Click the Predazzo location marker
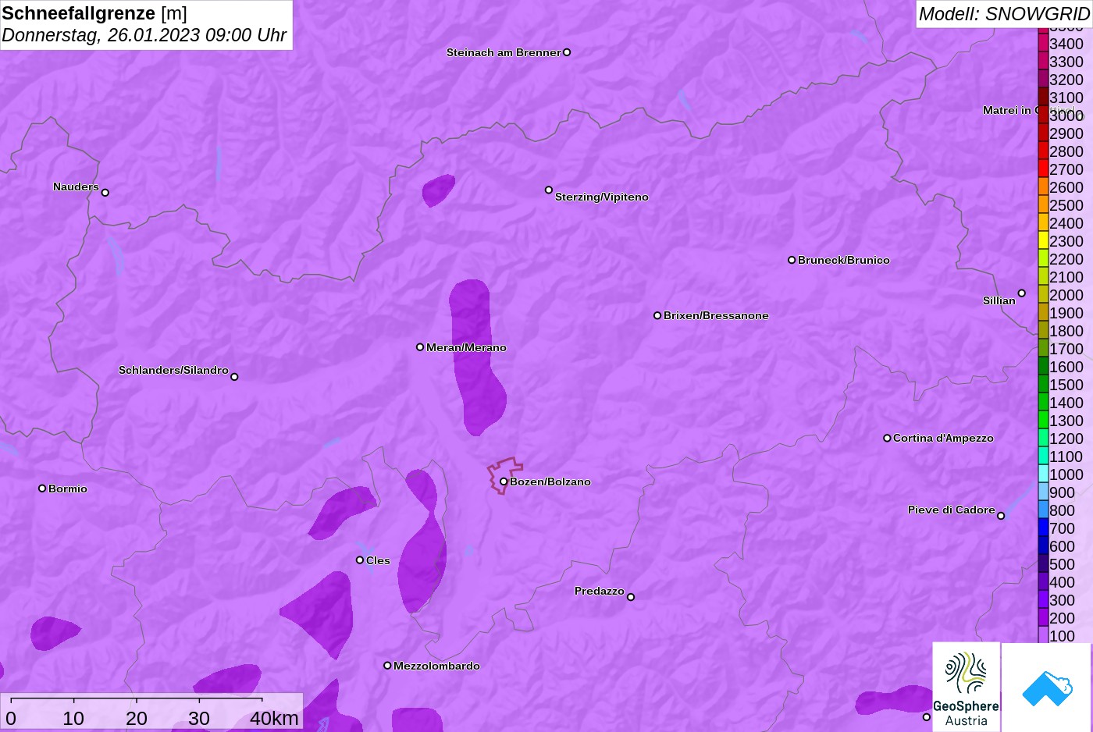The width and height of the screenshot is (1093, 732). pos(631,597)
